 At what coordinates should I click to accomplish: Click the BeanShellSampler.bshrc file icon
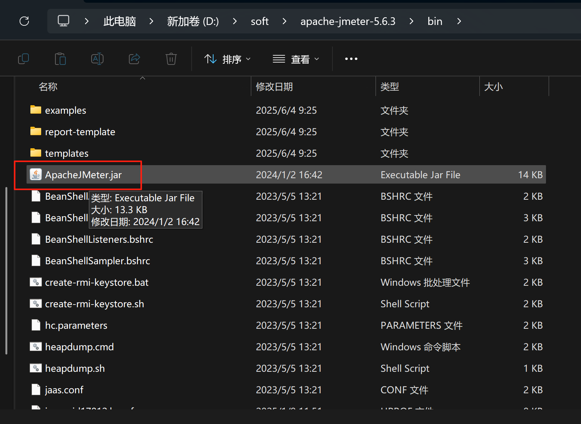[36, 261]
